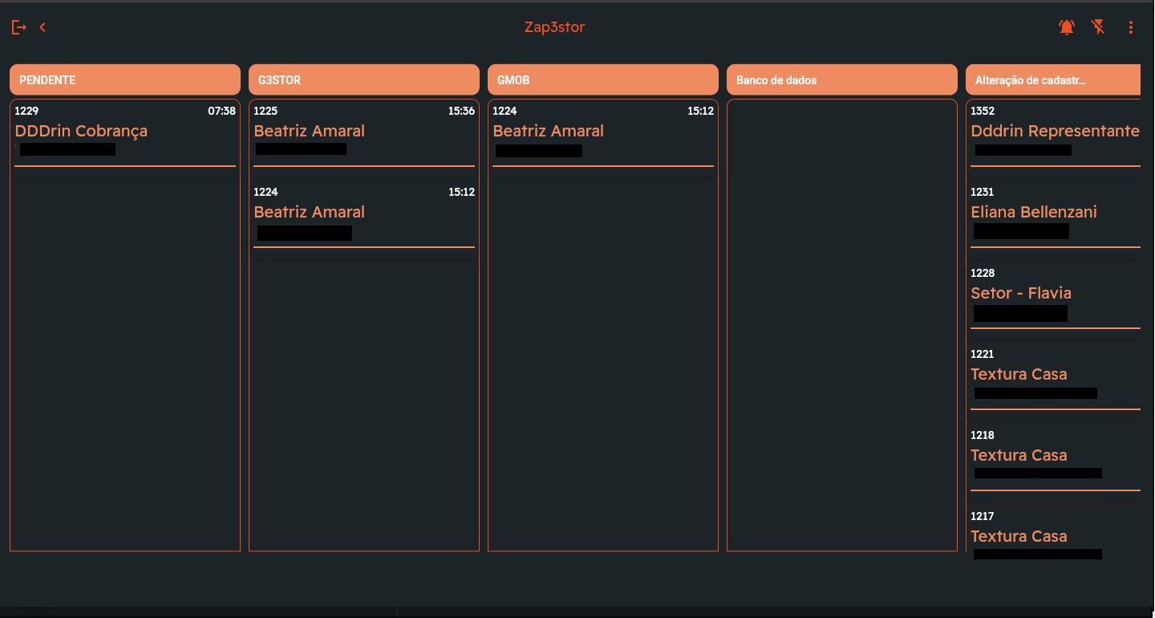The width and height of the screenshot is (1155, 618).
Task: Select the G3STOR column header
Action: click(x=363, y=80)
